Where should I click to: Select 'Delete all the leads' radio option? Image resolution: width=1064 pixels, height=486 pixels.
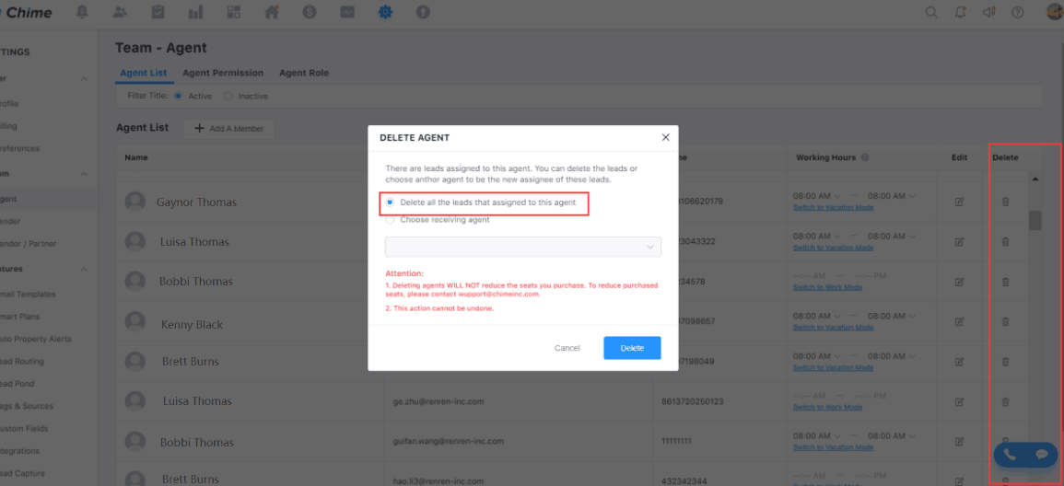[391, 202]
